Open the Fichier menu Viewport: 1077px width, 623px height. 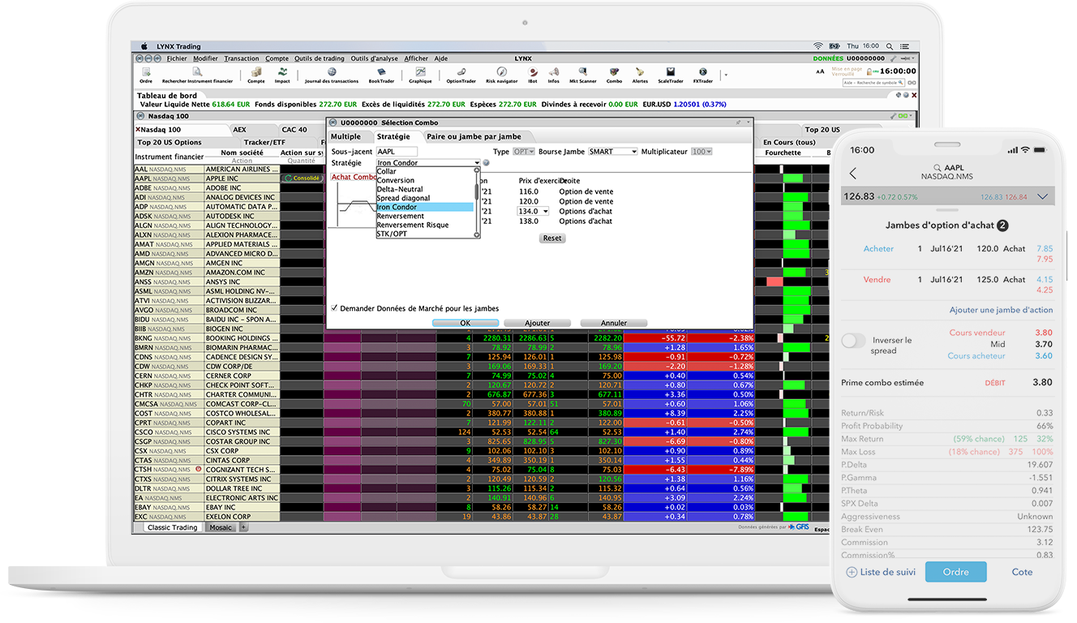pos(177,58)
